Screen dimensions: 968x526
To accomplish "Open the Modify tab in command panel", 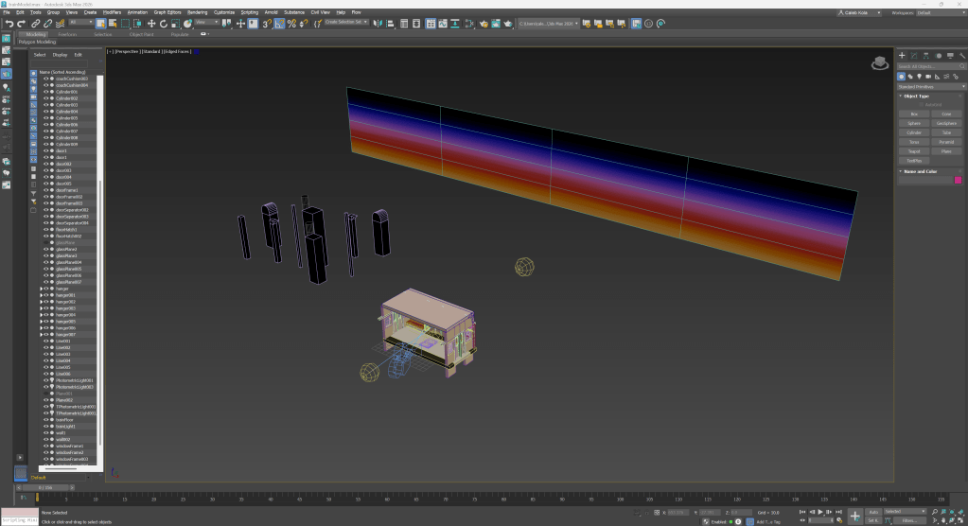I will point(912,56).
